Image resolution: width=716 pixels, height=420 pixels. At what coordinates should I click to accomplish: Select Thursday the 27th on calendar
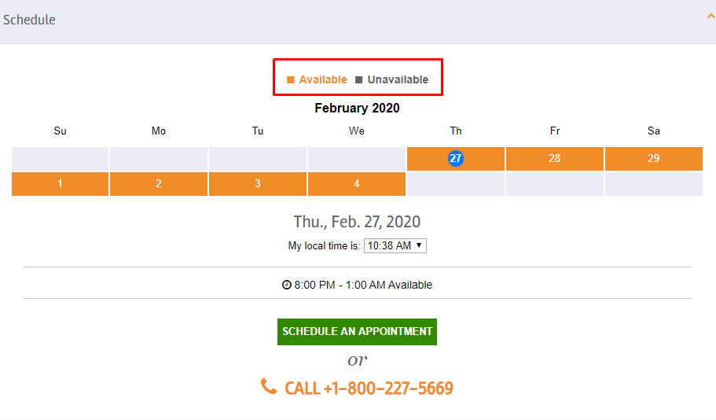click(x=456, y=159)
